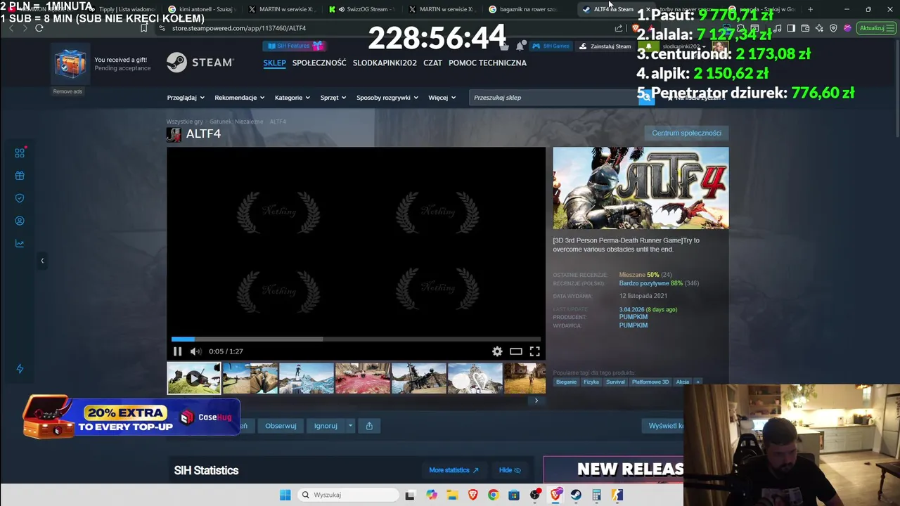Open Wszystkie gry breadcrumb link
This screenshot has height=506, width=900.
[184, 122]
